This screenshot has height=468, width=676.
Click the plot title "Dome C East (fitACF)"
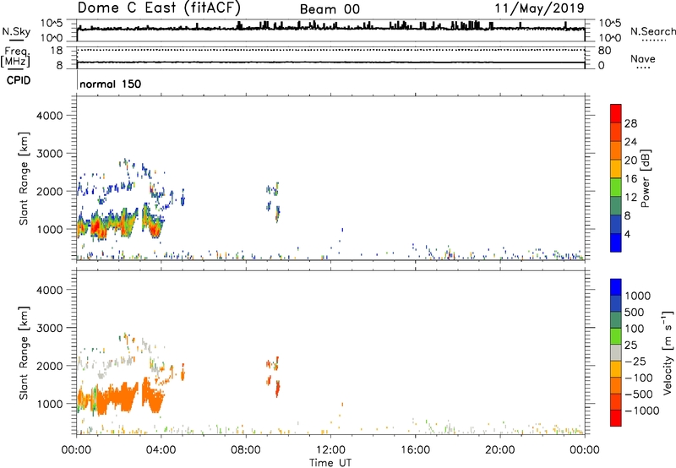coord(159,8)
